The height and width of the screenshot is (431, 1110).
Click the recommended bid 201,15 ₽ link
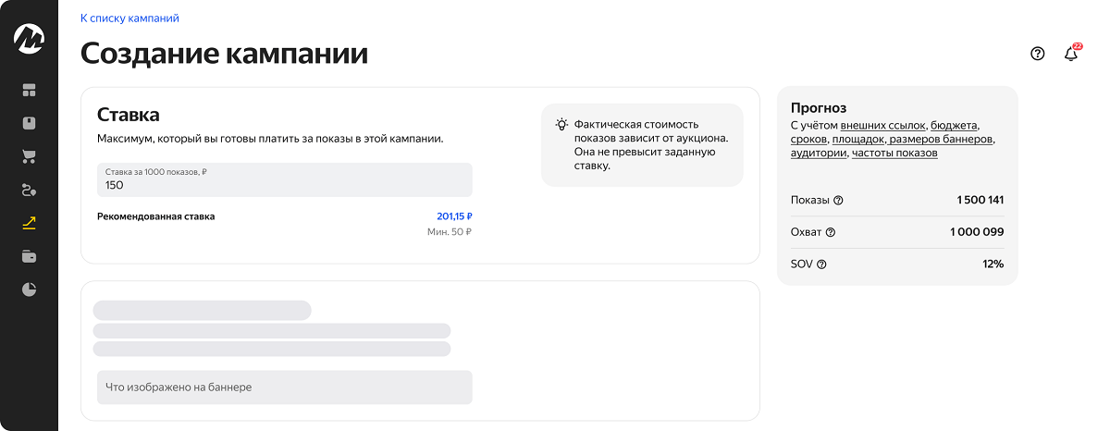453,216
